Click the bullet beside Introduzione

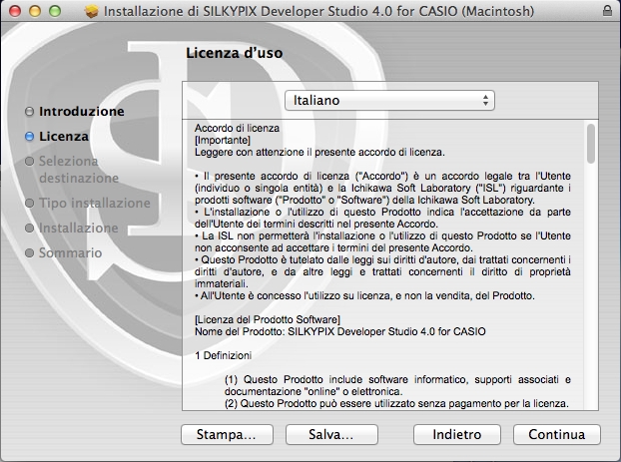click(x=29, y=111)
